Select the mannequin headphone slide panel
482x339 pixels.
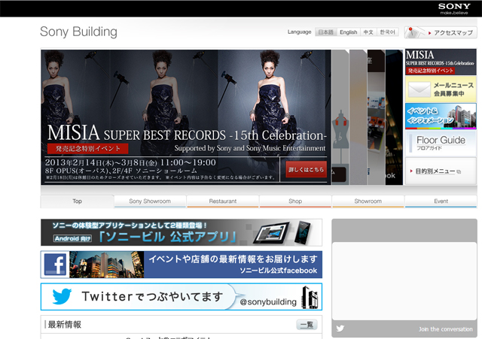[x=340, y=117]
